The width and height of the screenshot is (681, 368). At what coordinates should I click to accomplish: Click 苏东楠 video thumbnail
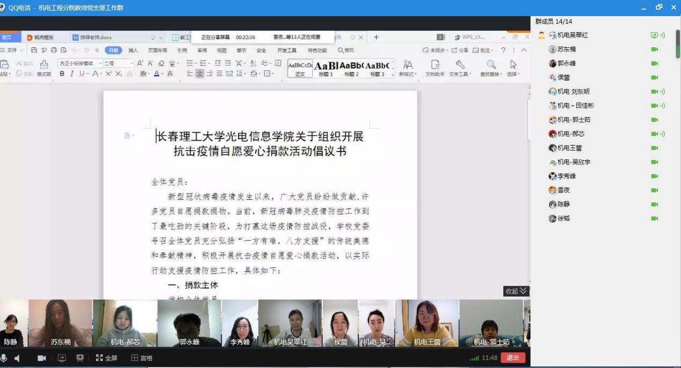[x=60, y=323]
